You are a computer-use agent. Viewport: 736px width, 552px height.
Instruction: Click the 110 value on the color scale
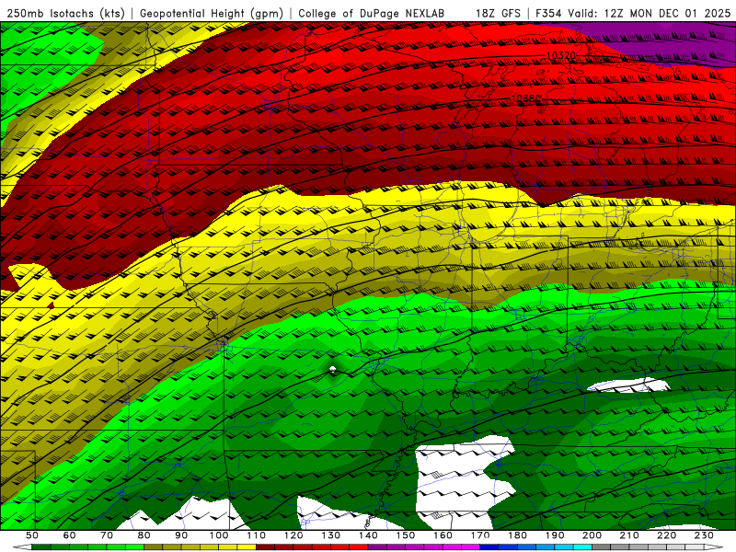click(x=256, y=535)
